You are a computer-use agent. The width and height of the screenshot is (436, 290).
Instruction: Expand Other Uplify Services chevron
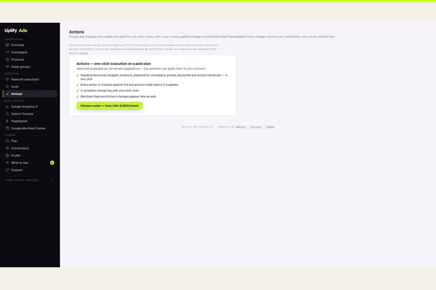(52, 180)
